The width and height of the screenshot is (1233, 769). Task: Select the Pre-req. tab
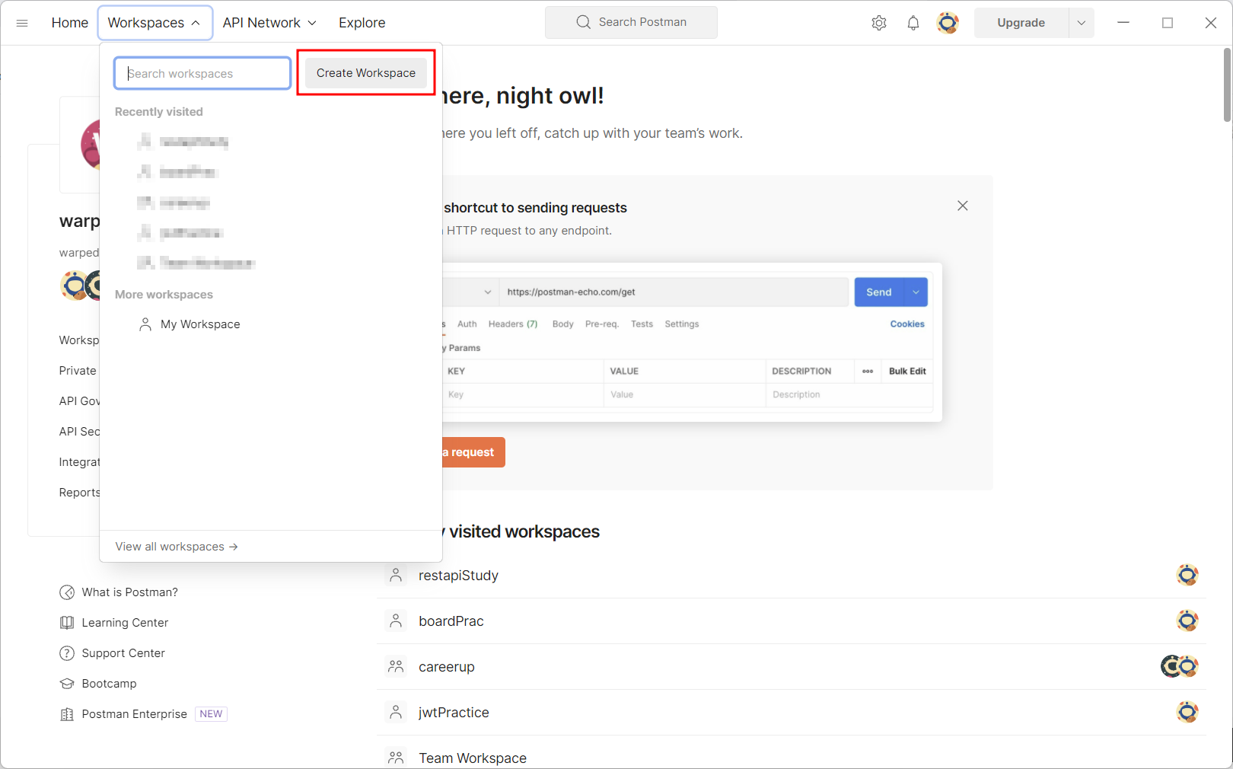[x=602, y=324]
